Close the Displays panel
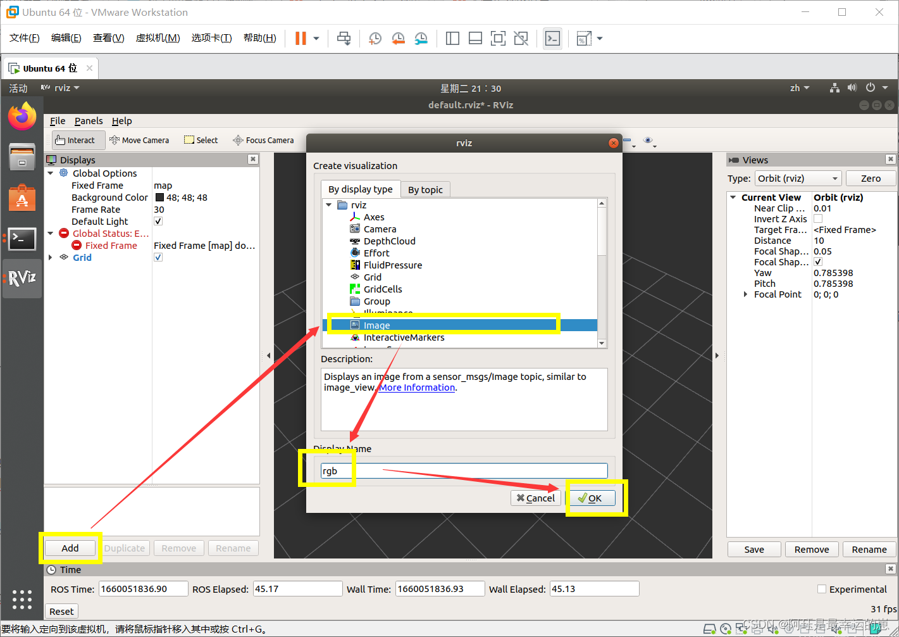 pos(253,160)
